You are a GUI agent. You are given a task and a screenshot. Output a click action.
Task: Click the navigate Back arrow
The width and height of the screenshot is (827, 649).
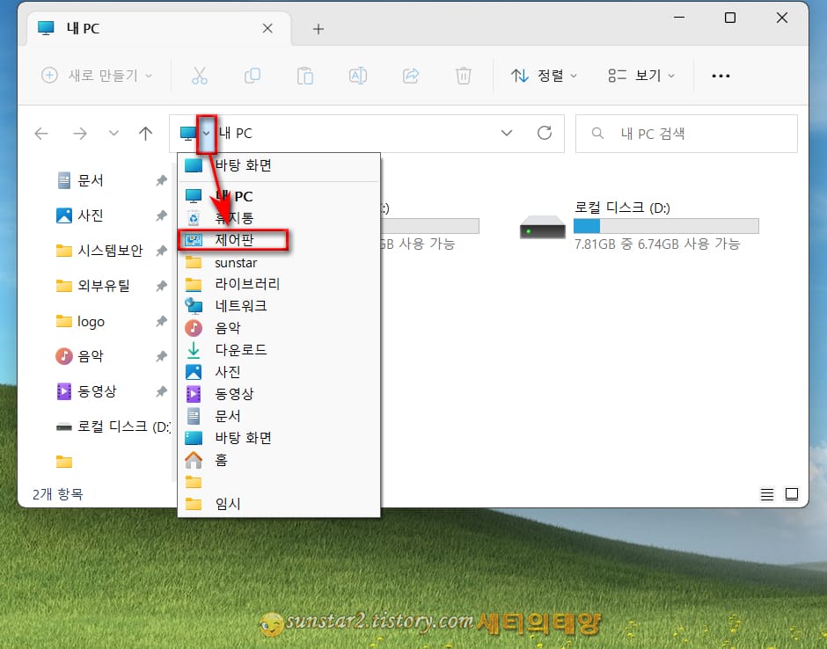click(40, 133)
